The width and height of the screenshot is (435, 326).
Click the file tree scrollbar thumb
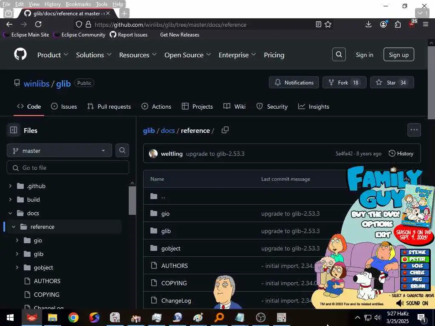[x=132, y=200]
